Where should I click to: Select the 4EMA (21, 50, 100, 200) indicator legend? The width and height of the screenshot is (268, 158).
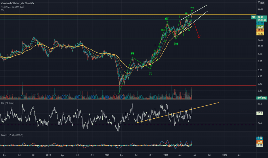12,7
